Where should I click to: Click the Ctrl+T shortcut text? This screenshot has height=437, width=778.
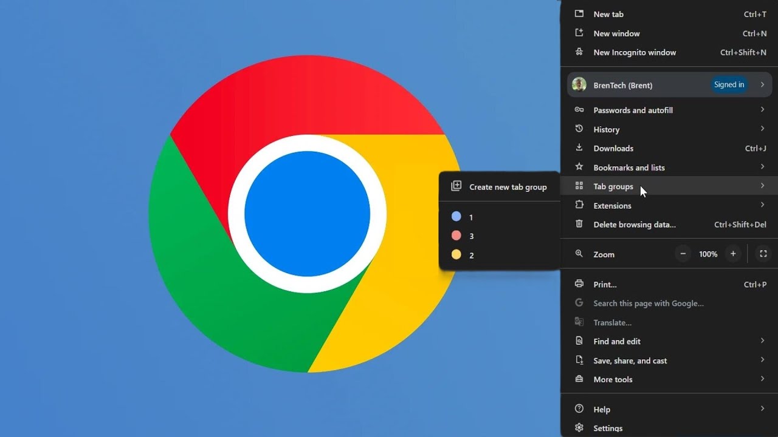pos(755,14)
